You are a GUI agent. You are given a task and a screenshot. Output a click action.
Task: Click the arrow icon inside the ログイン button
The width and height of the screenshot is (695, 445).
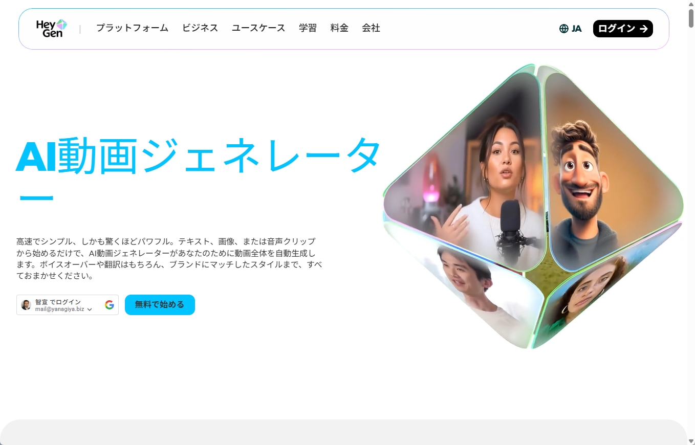tap(644, 29)
